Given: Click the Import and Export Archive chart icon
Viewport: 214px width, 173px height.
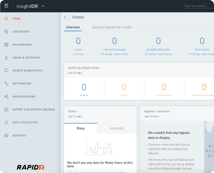Looking at the screenshot, I should pyautogui.click(x=6, y=109).
